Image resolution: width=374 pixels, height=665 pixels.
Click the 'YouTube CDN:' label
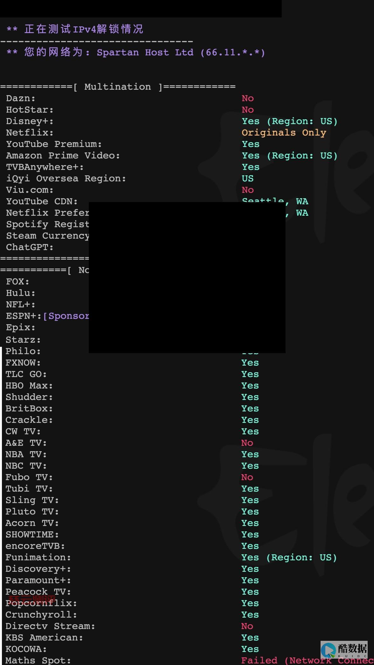[42, 201]
